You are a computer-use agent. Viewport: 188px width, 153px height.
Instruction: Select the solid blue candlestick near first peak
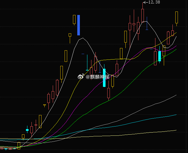pyautogui.click(x=78, y=25)
